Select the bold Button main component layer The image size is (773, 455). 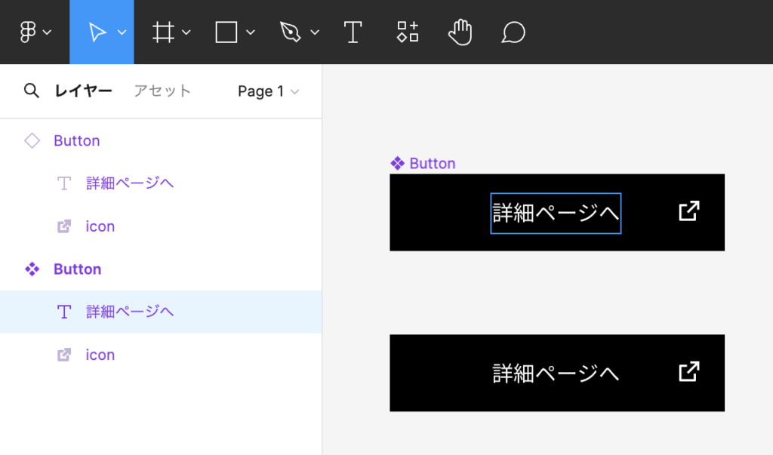[77, 269]
